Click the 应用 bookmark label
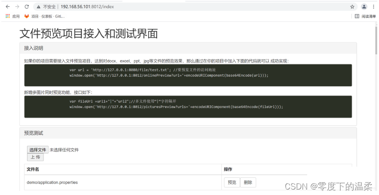The width and height of the screenshot is (379, 195). (x=16, y=16)
